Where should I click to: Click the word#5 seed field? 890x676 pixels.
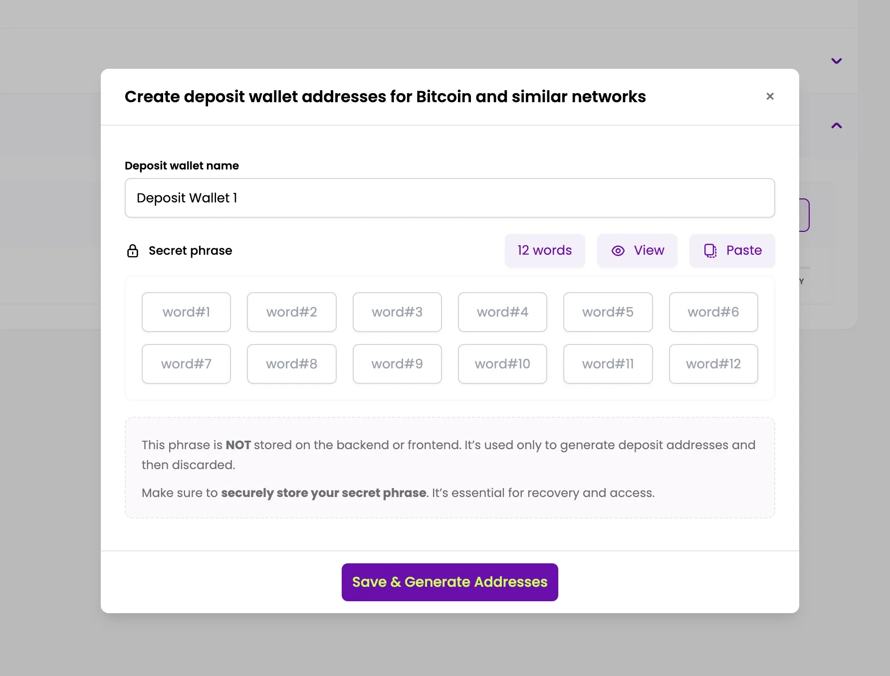click(608, 312)
